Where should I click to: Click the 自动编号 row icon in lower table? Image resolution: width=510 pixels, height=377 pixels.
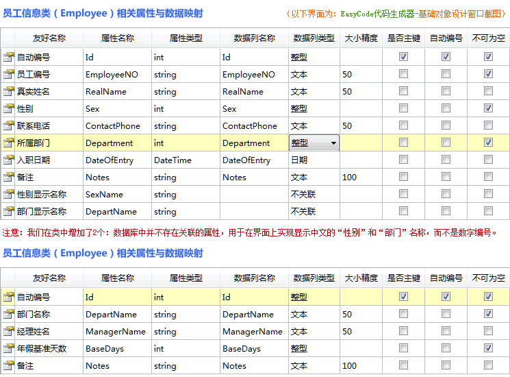coord(8,297)
